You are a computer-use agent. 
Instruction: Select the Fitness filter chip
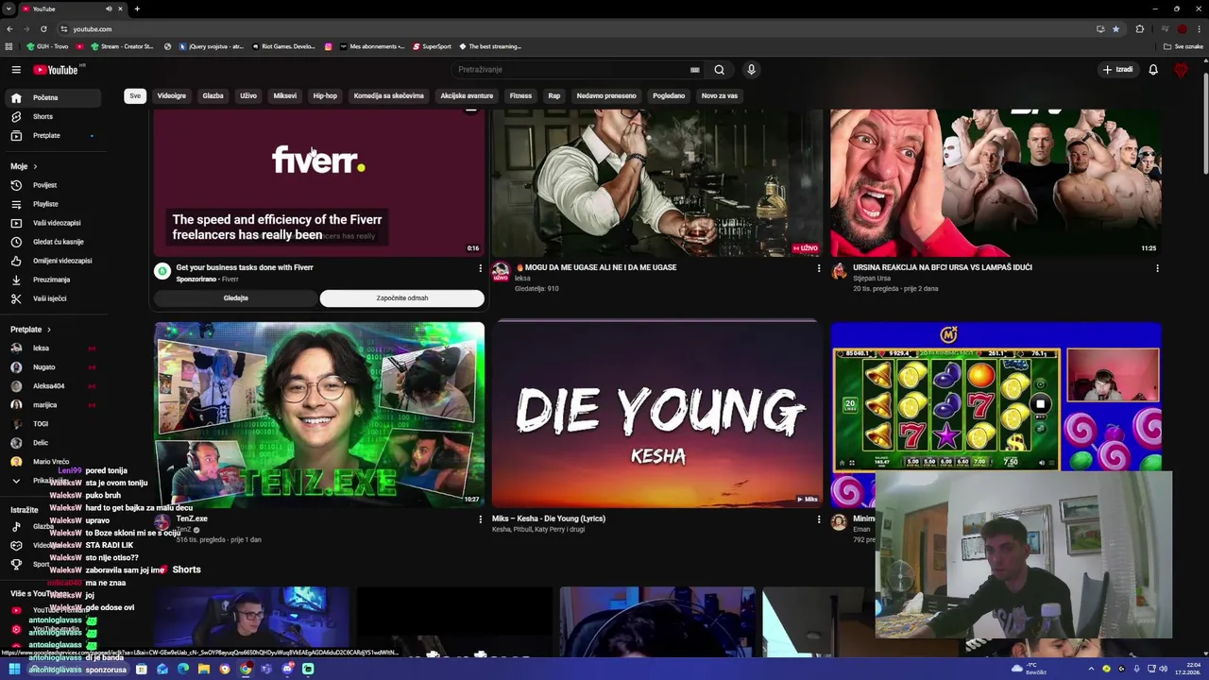(x=520, y=95)
